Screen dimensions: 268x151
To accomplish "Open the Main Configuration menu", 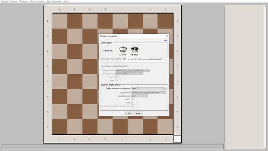I will tap(54, 1).
